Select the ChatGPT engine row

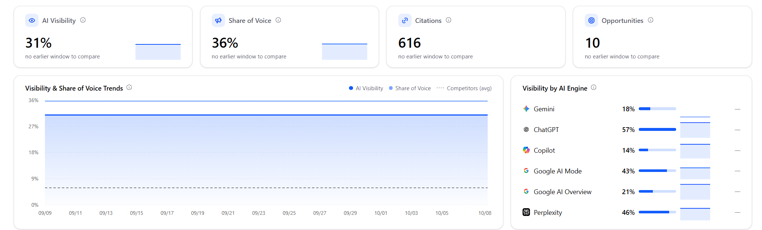[631, 130]
